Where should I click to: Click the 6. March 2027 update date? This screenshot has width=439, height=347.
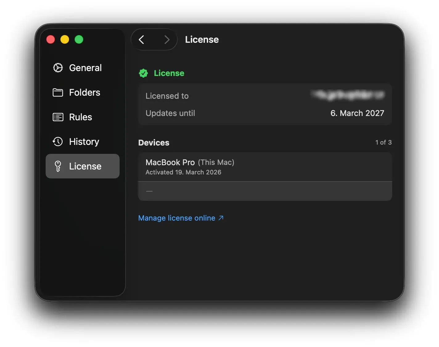point(357,113)
